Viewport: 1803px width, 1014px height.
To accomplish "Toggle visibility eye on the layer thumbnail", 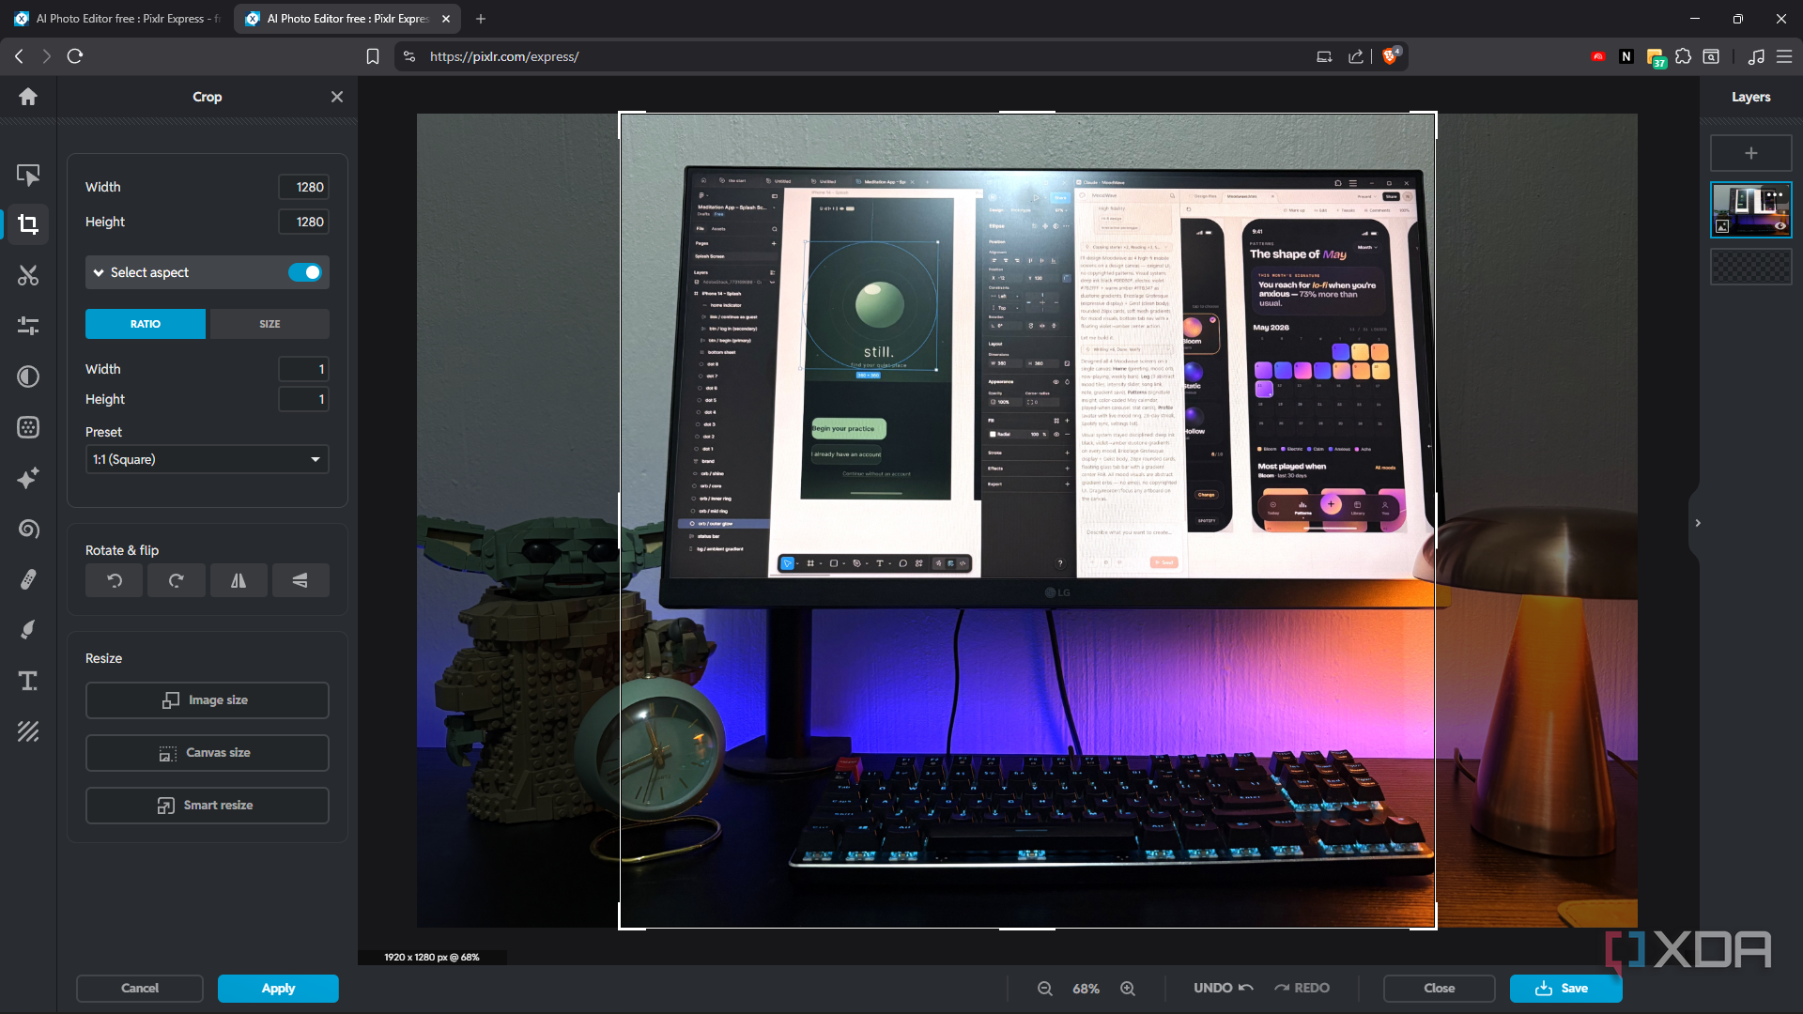I will [x=1780, y=225].
